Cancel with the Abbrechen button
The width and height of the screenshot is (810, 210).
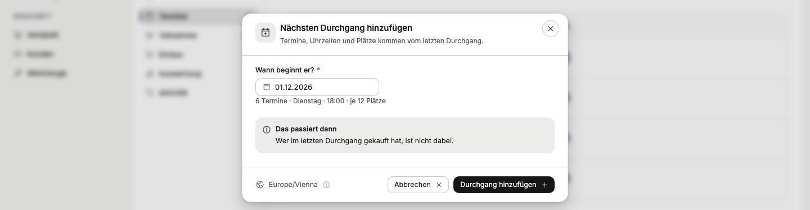coord(418,185)
